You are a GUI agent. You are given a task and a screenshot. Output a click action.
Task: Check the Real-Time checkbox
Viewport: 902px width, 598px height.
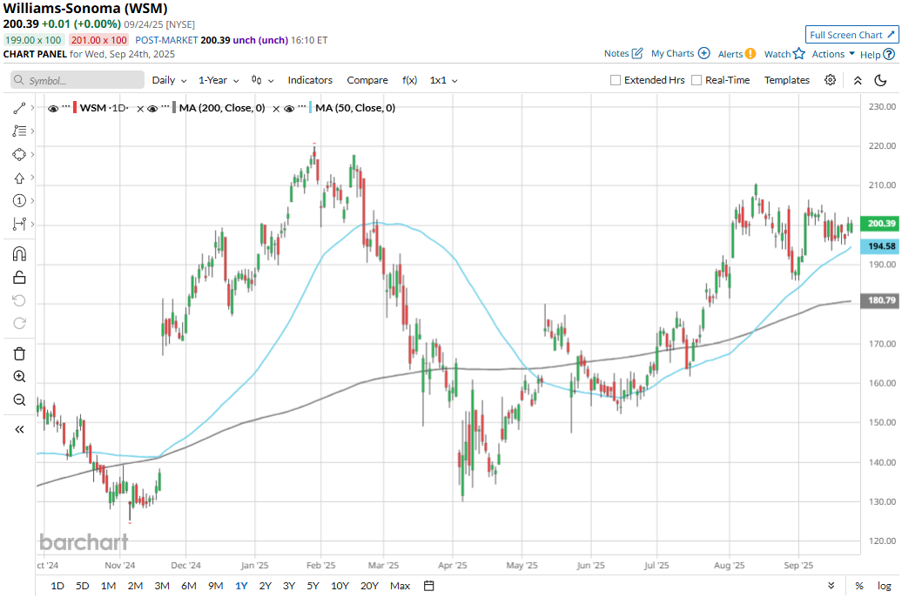point(697,80)
